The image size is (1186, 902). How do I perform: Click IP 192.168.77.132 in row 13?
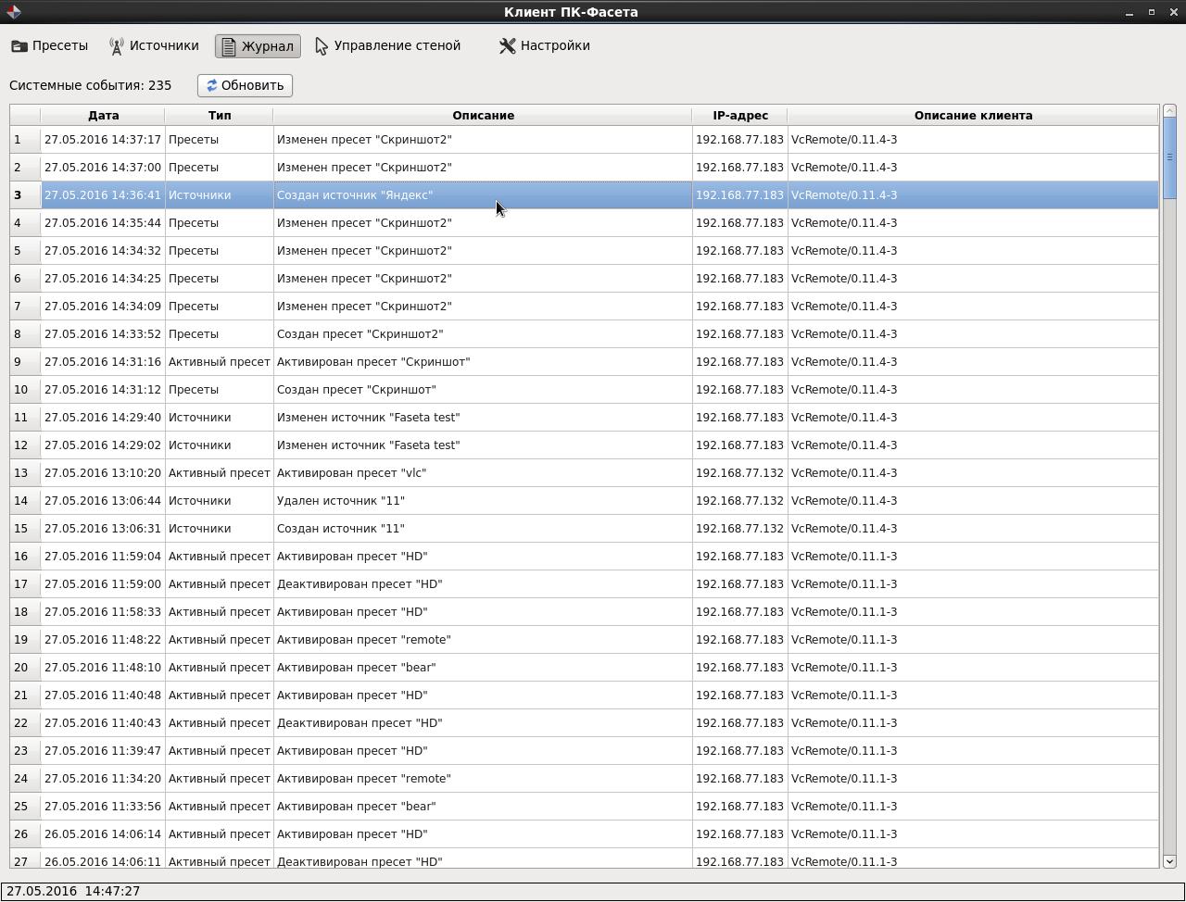[740, 473]
